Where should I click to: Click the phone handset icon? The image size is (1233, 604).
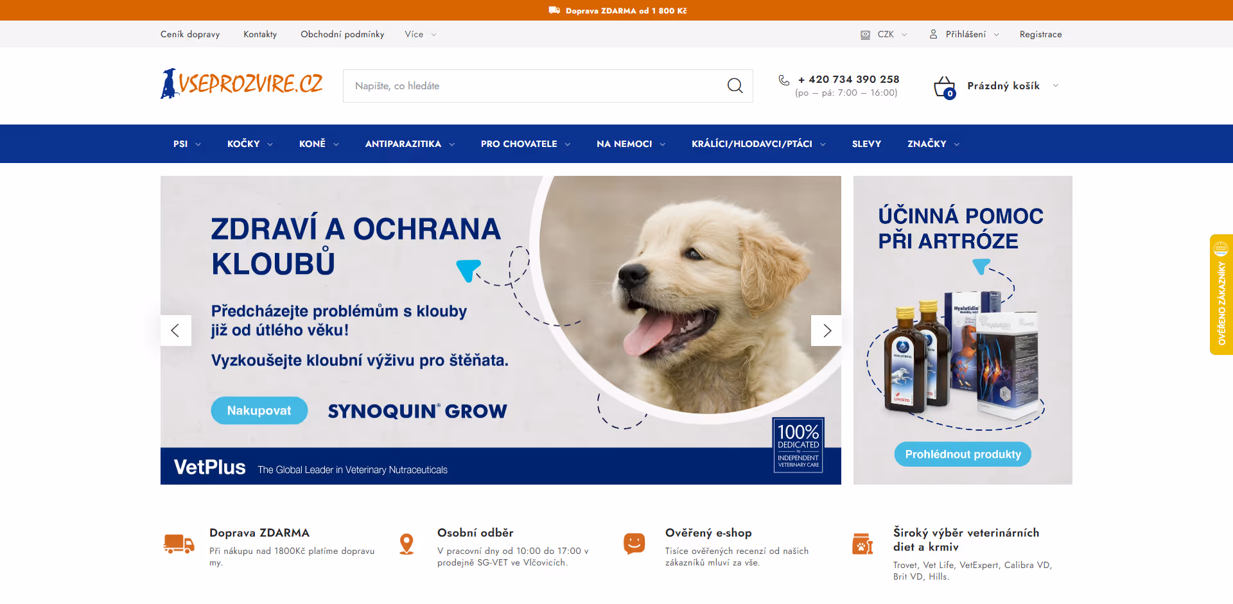783,80
